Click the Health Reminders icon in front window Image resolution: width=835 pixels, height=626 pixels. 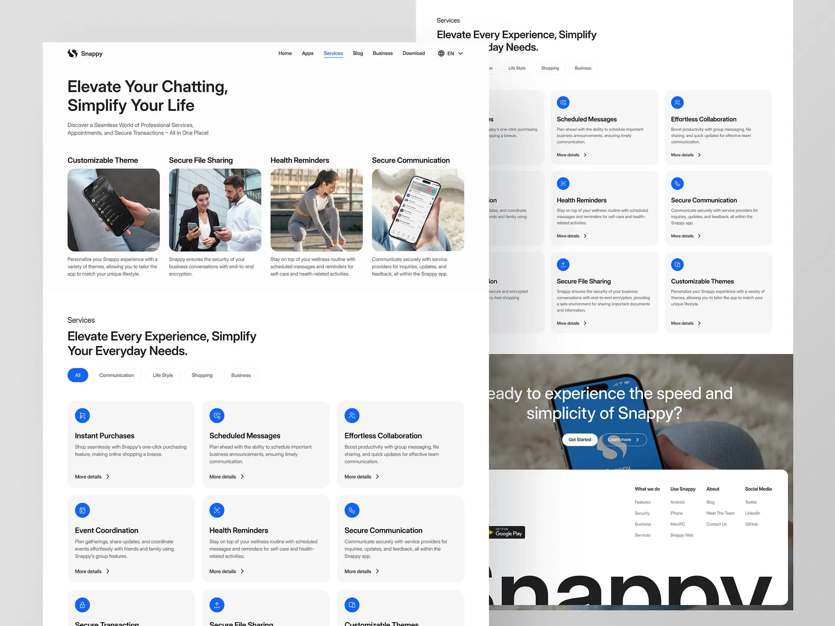point(217,510)
